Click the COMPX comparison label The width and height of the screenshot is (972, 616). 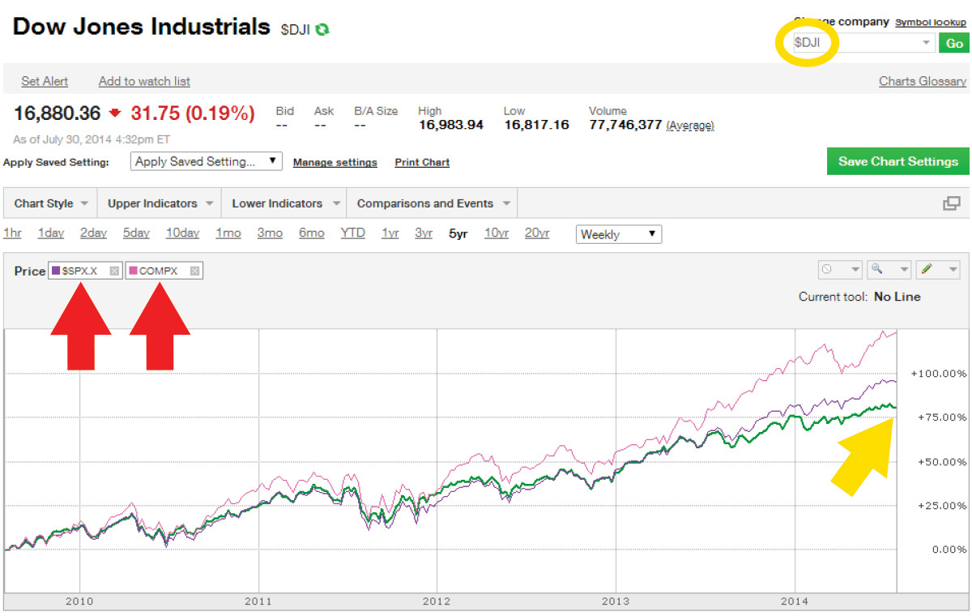158,272
